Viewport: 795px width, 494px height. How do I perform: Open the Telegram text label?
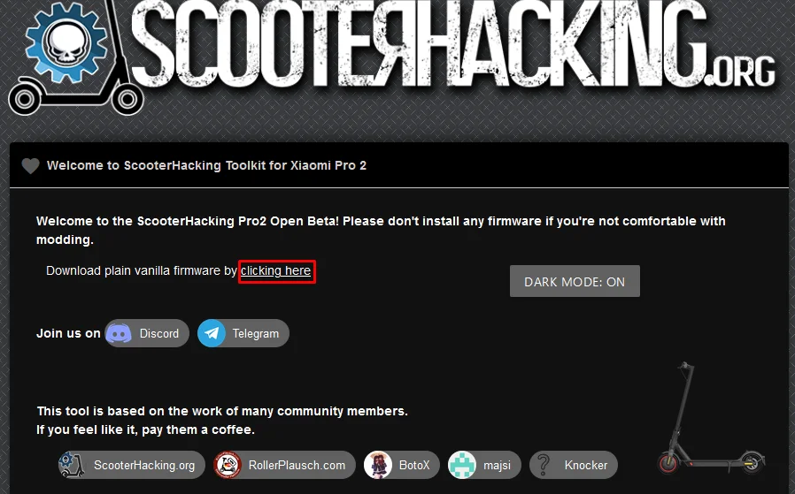tap(256, 334)
